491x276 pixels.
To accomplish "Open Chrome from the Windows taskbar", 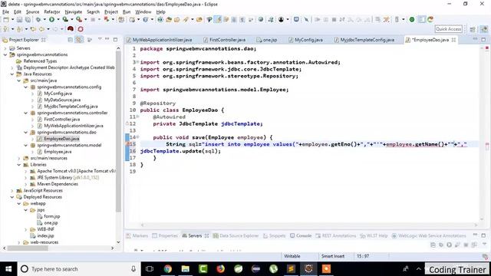I will pos(168,269).
